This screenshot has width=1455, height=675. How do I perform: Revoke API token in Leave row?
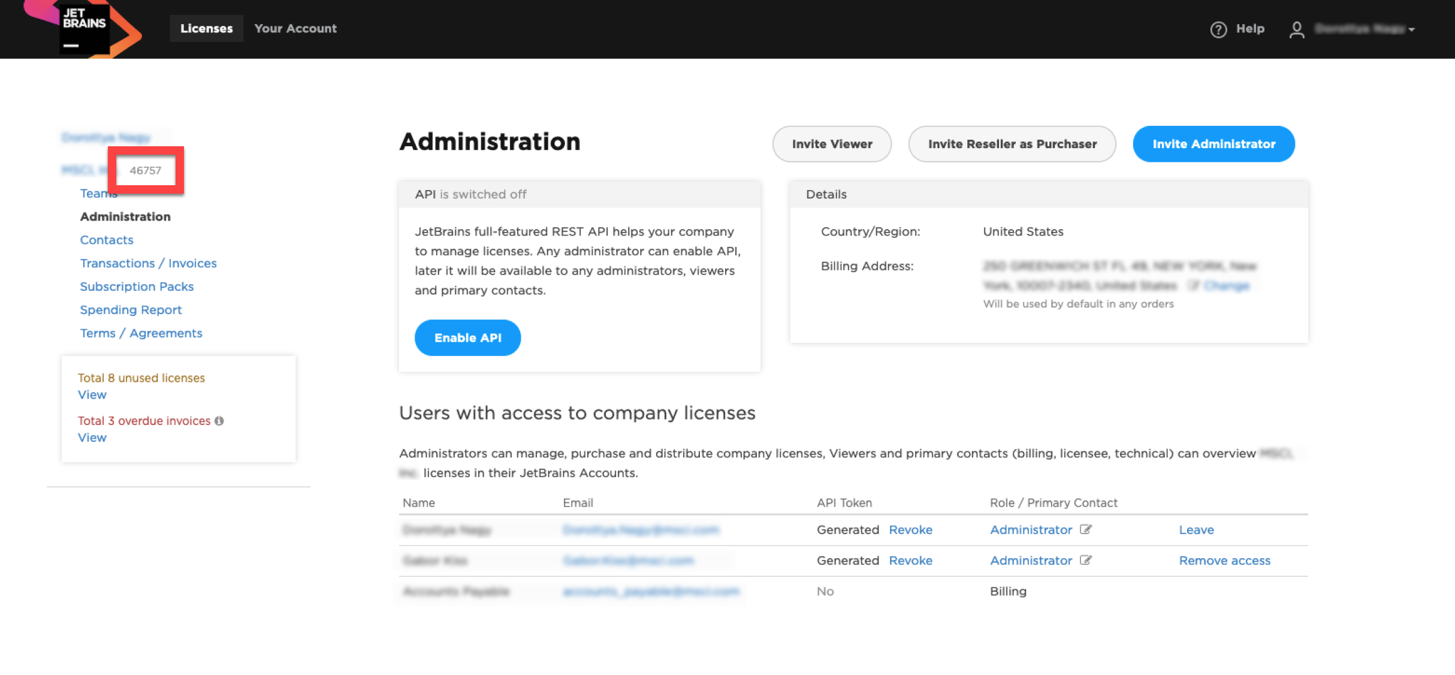pyautogui.click(x=910, y=529)
